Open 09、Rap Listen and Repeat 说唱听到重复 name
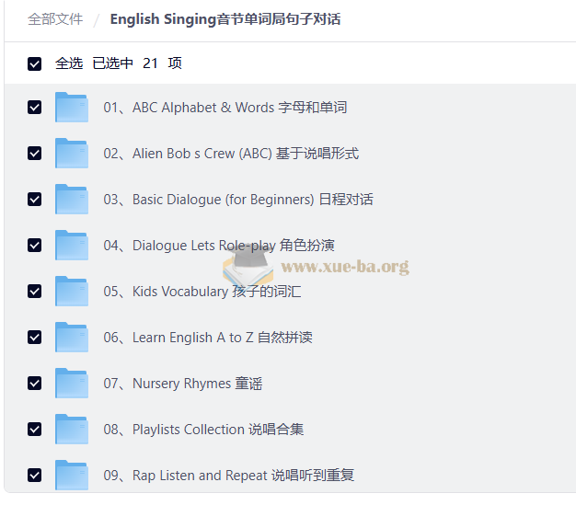 point(229,475)
